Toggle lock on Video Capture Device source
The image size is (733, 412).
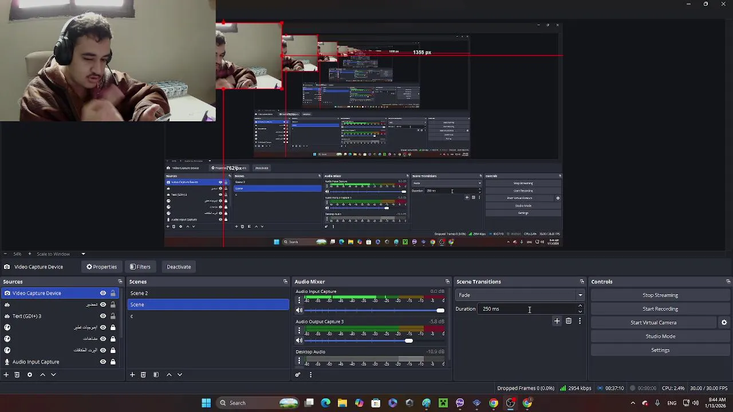click(113, 293)
